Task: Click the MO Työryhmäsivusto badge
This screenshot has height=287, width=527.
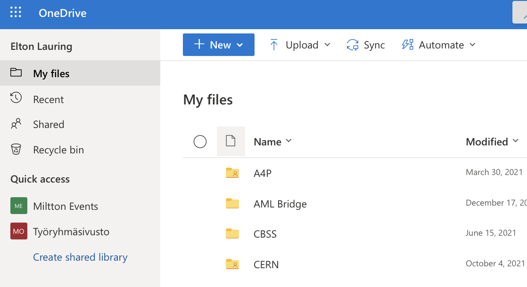Action: click(x=19, y=231)
